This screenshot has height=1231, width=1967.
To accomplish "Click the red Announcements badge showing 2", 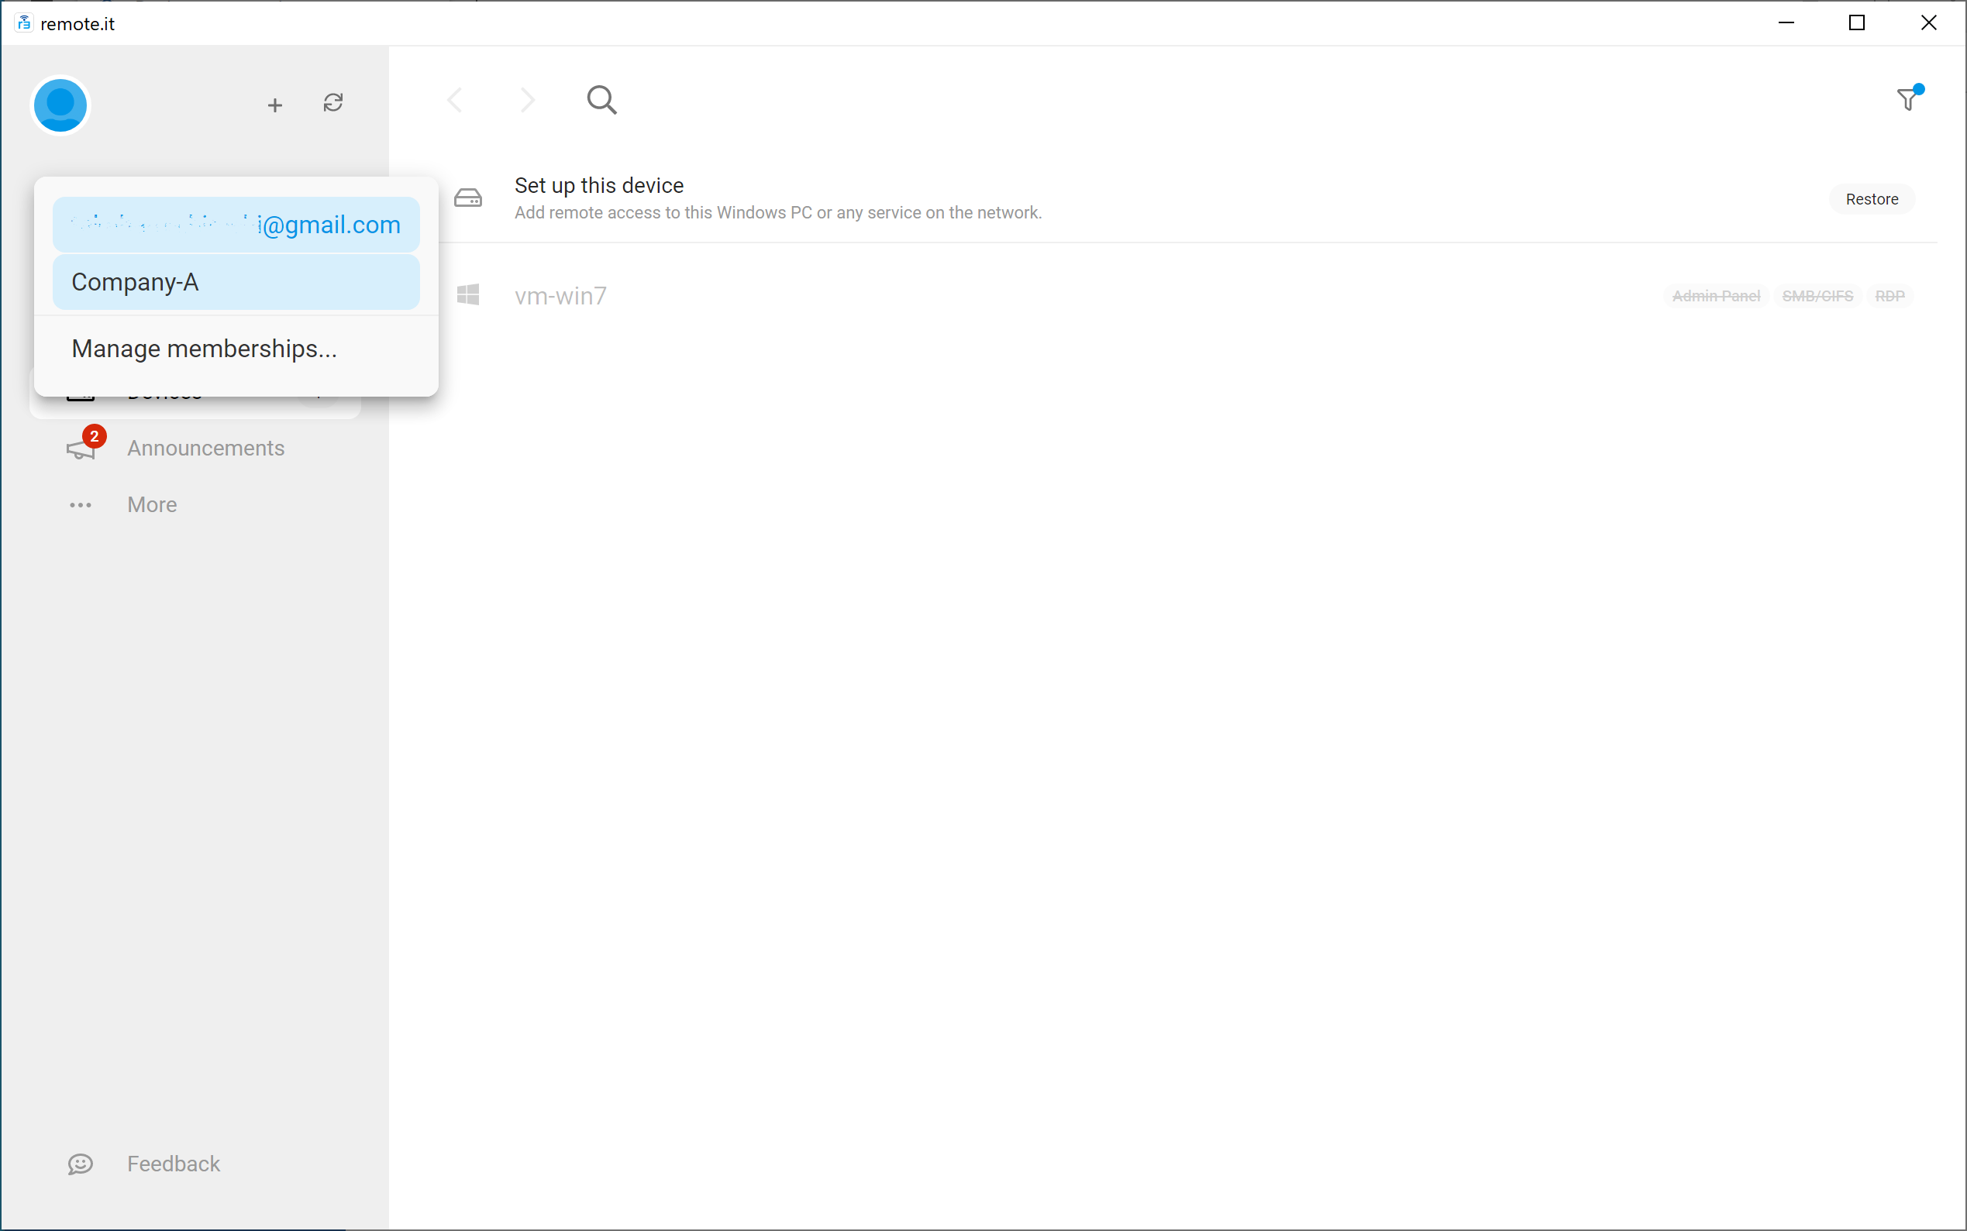I will pyautogui.click(x=95, y=436).
